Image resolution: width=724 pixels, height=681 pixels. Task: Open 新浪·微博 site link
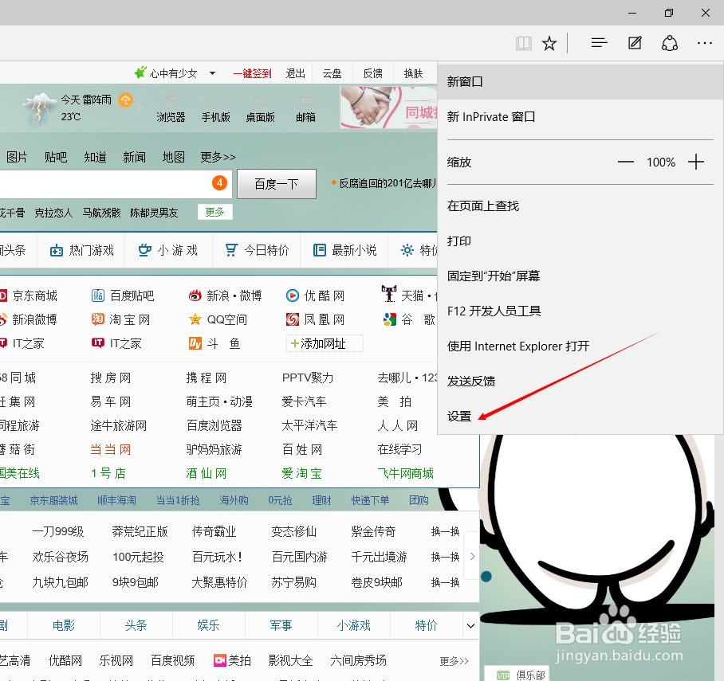click(x=226, y=295)
